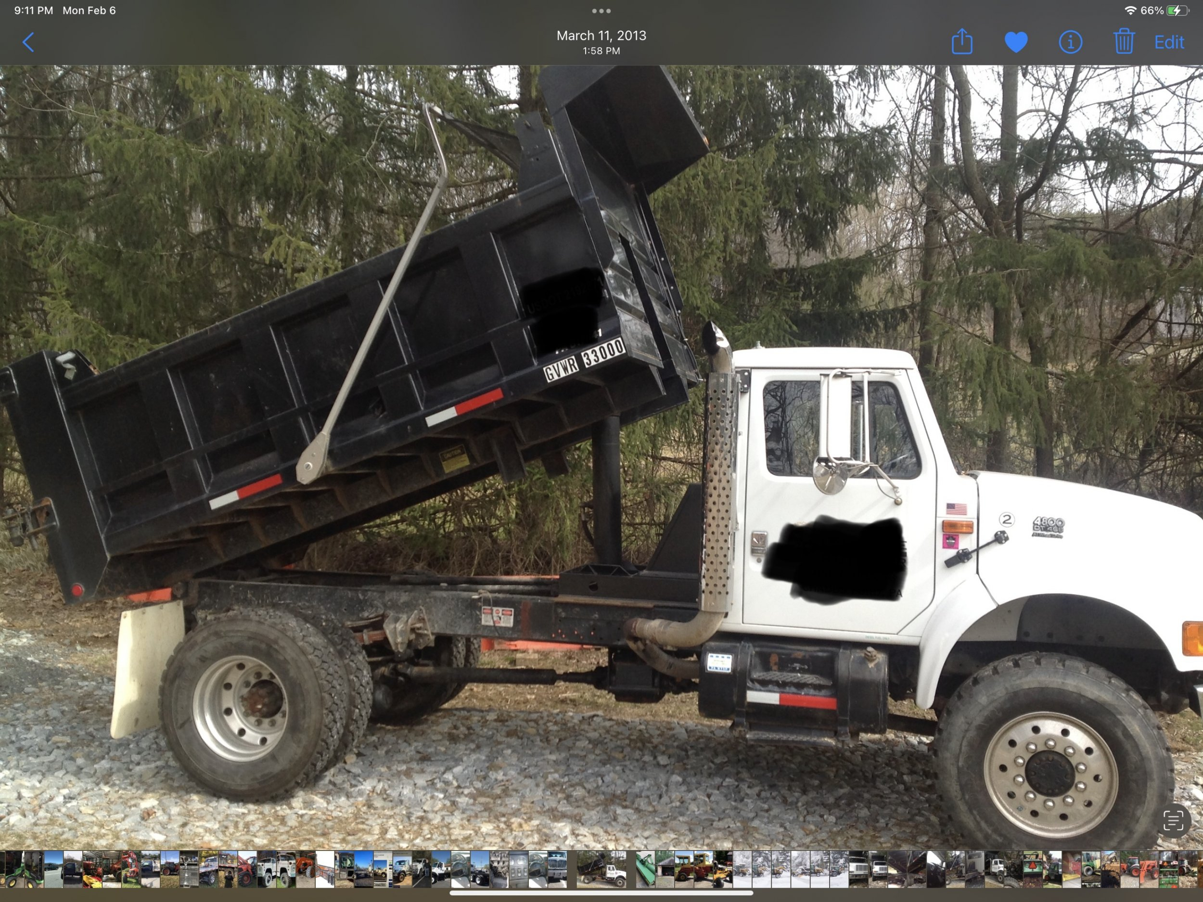Show photo info with the (i) icon
Image resolution: width=1203 pixels, height=902 pixels.
coord(1070,42)
